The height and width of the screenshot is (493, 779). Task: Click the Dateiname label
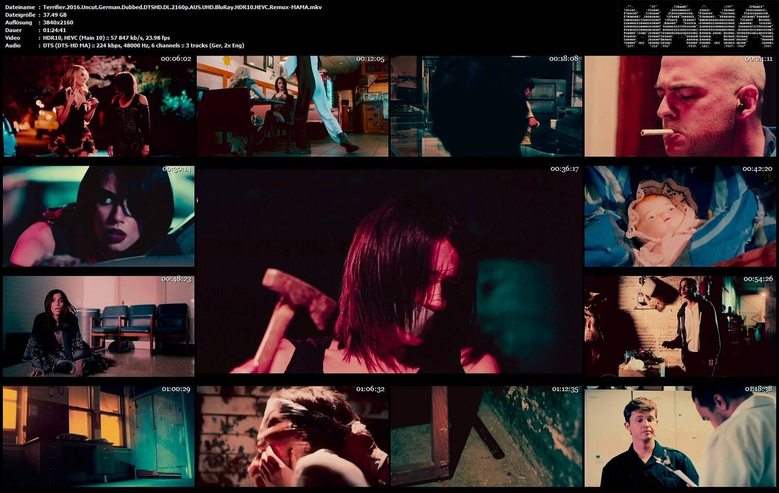[x=20, y=7]
